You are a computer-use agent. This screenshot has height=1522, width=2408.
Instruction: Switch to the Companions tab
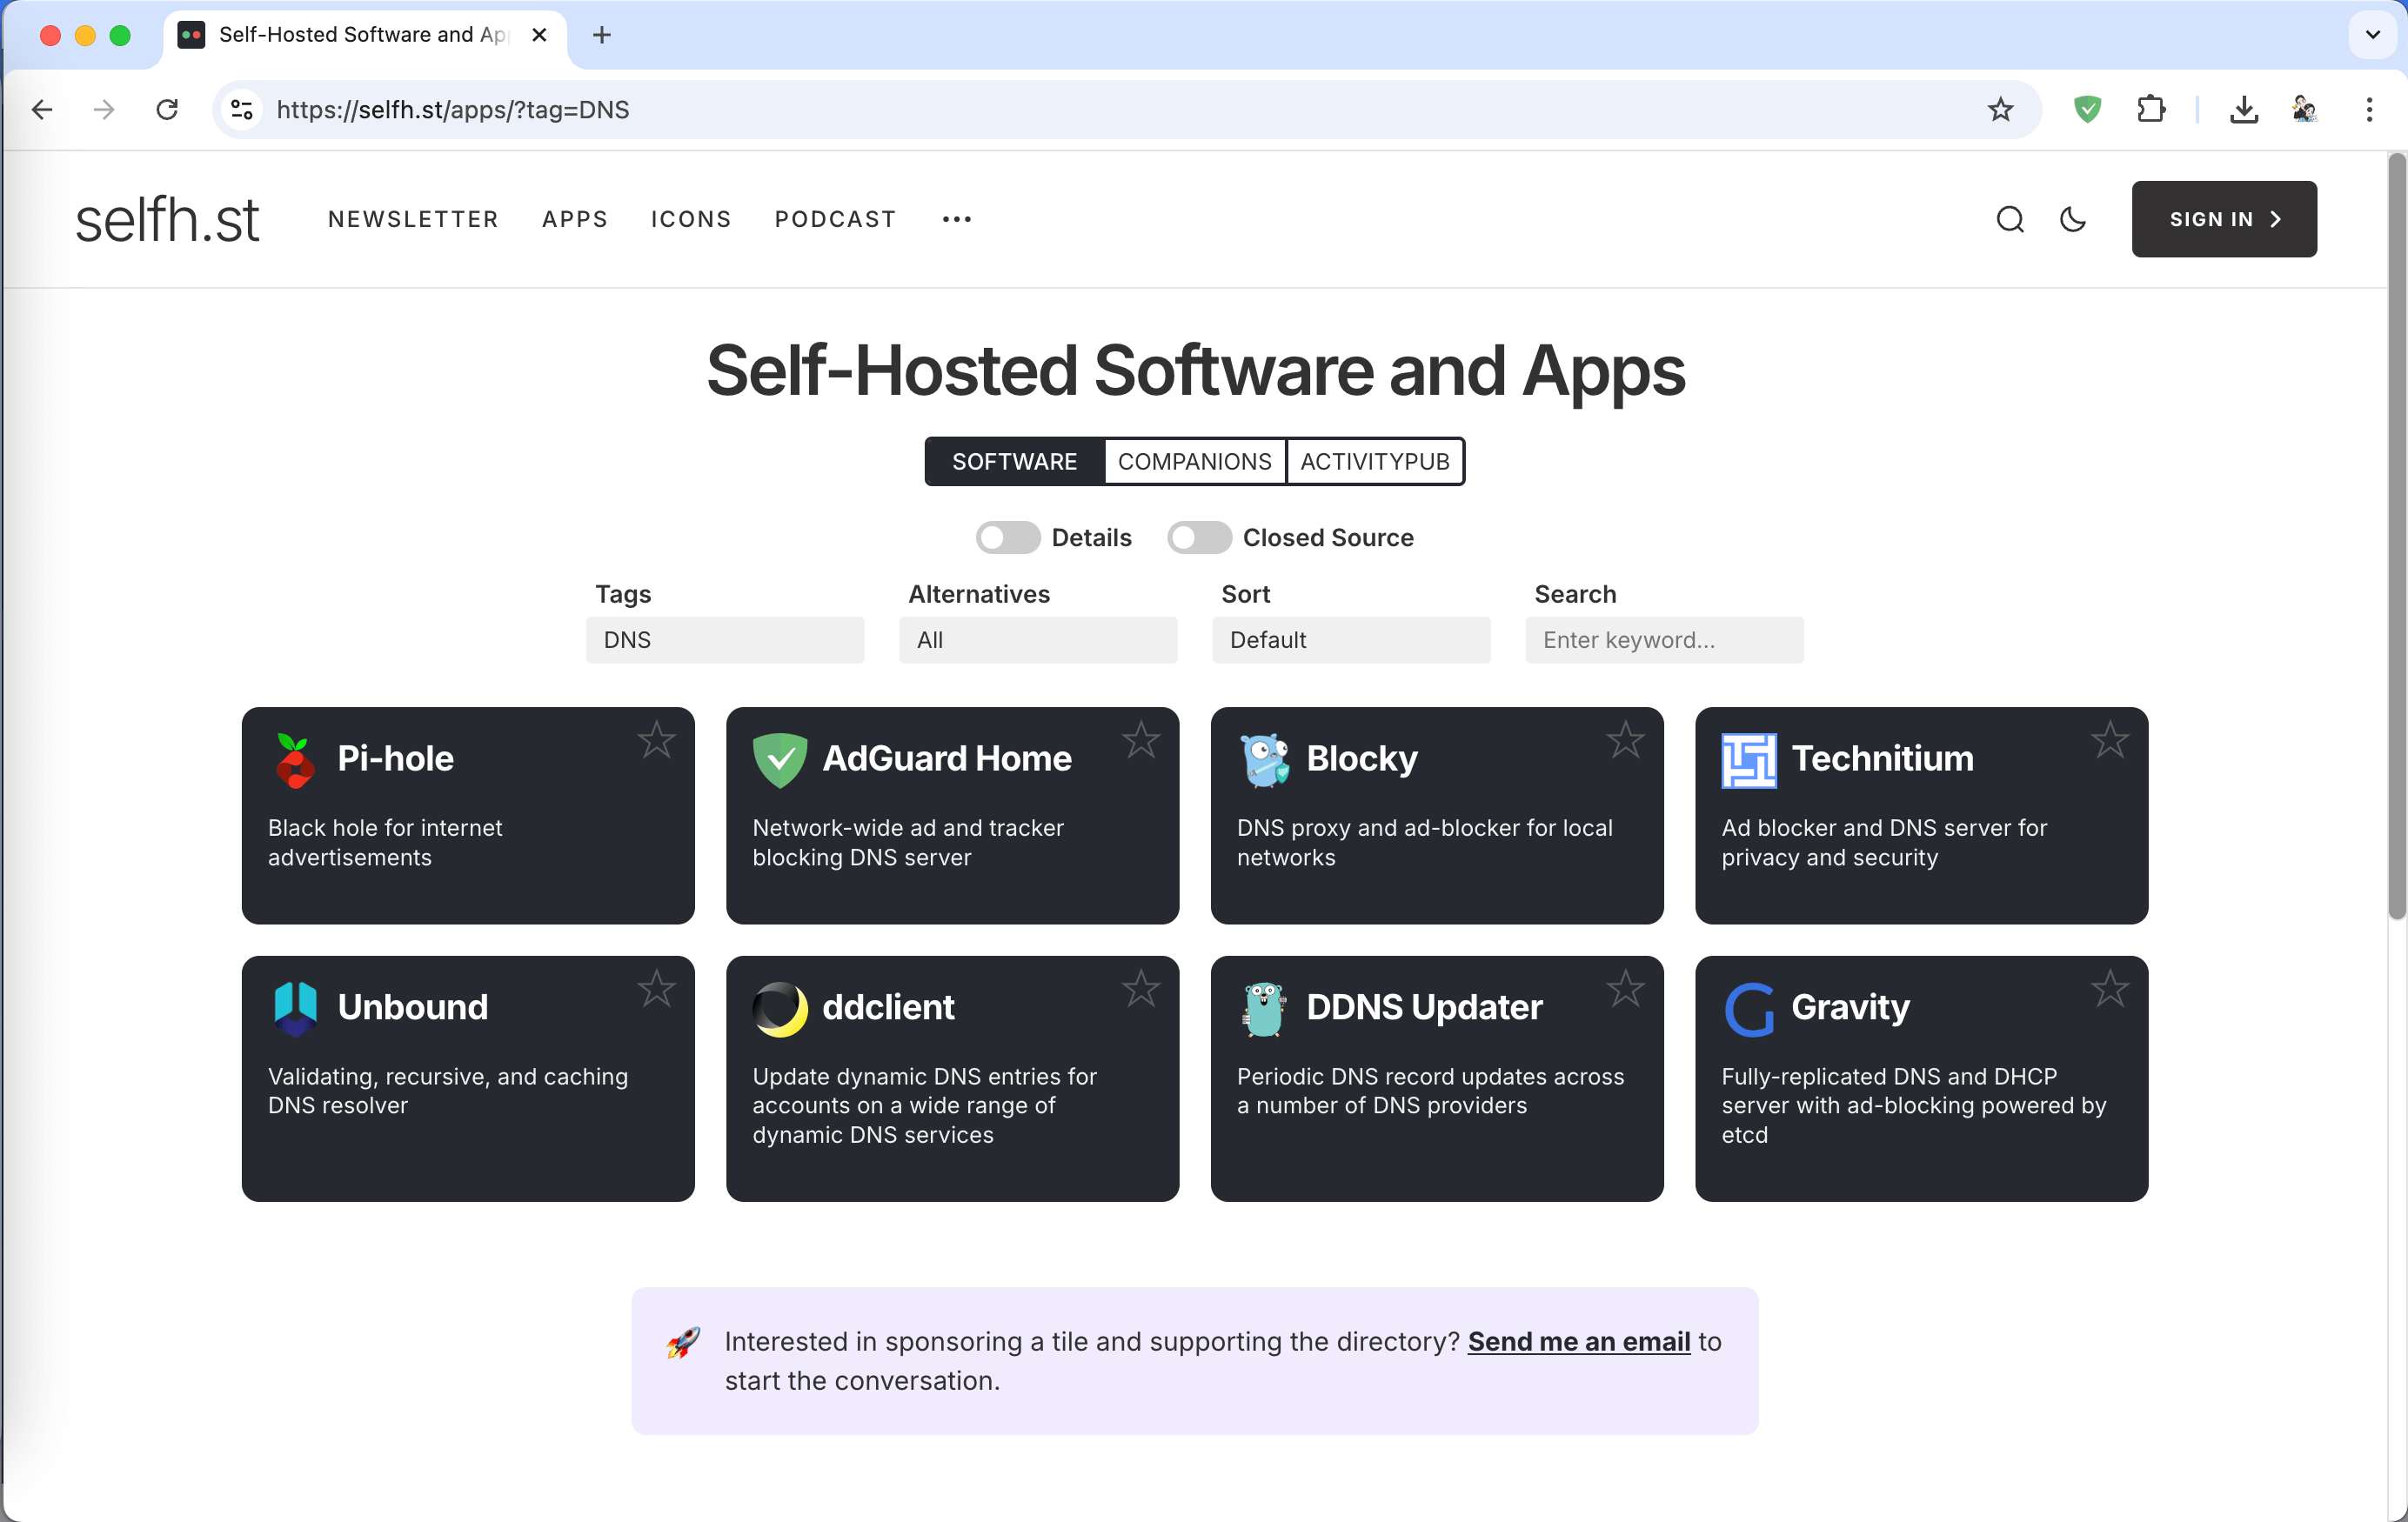click(1194, 461)
